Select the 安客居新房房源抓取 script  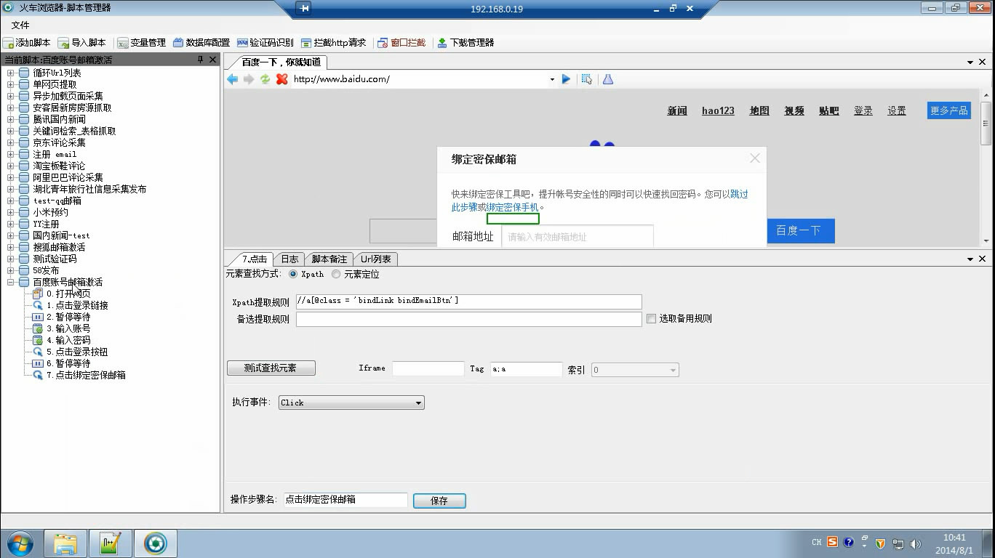pyautogui.click(x=72, y=108)
